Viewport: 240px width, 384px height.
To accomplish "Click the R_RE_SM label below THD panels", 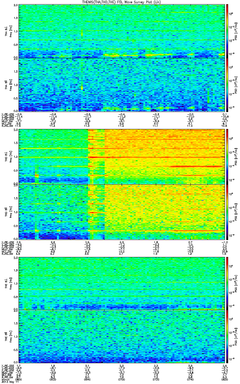I will (x=7, y=254).
